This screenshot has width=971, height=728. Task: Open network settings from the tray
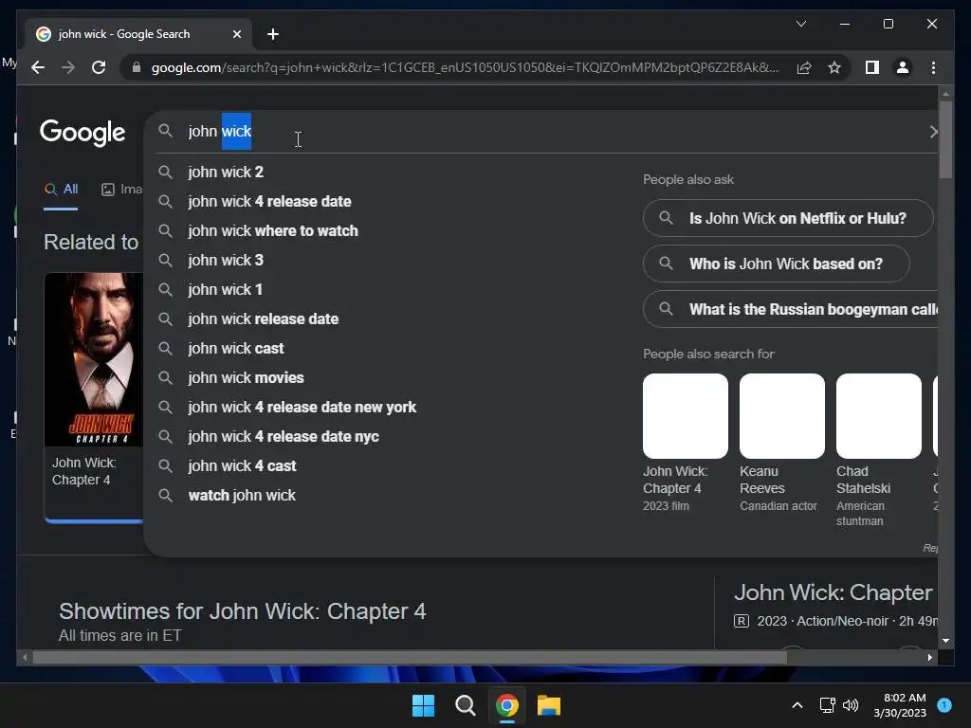tap(827, 705)
